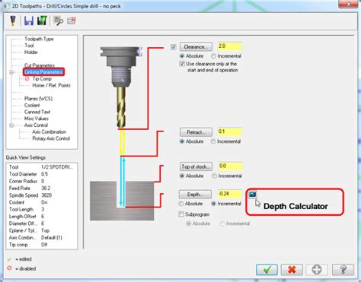Toggle use clearance only at start and end

(x=182, y=64)
